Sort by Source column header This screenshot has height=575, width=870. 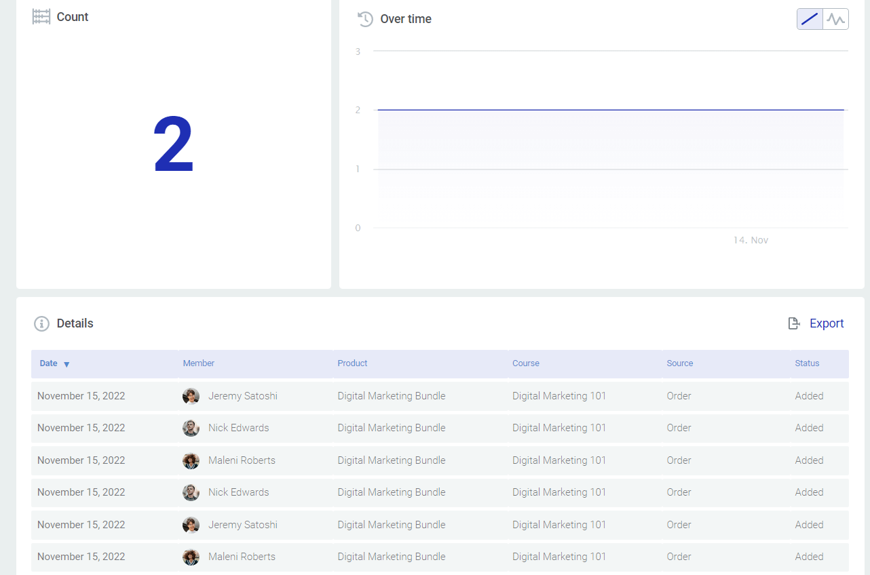coord(680,363)
